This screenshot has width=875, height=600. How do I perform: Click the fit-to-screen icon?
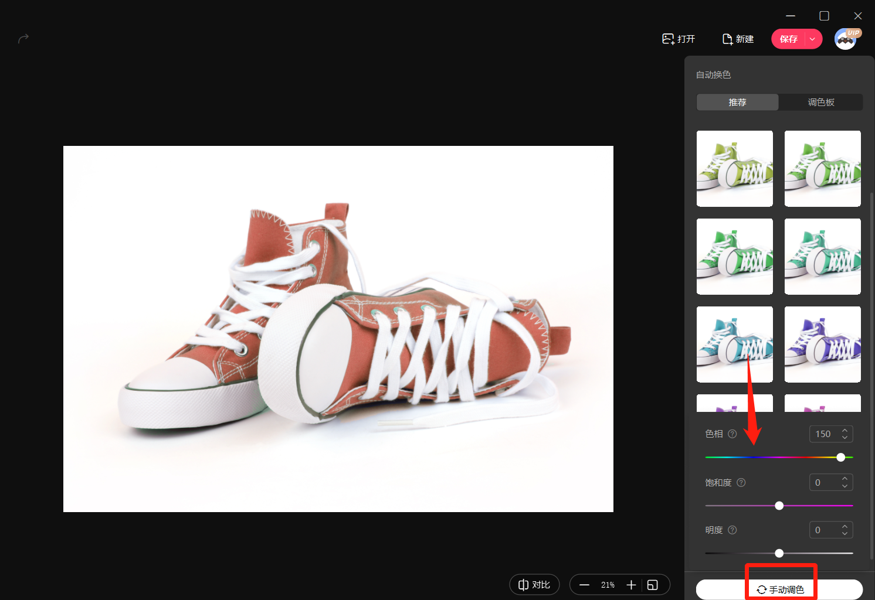(653, 585)
